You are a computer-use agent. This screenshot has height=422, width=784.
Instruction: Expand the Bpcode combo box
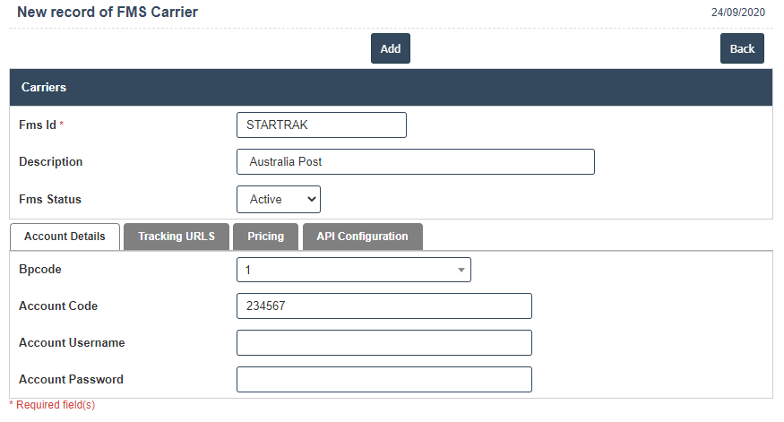(353, 269)
